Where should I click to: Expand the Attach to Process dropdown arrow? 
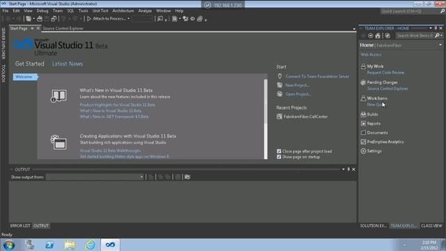pos(129,19)
